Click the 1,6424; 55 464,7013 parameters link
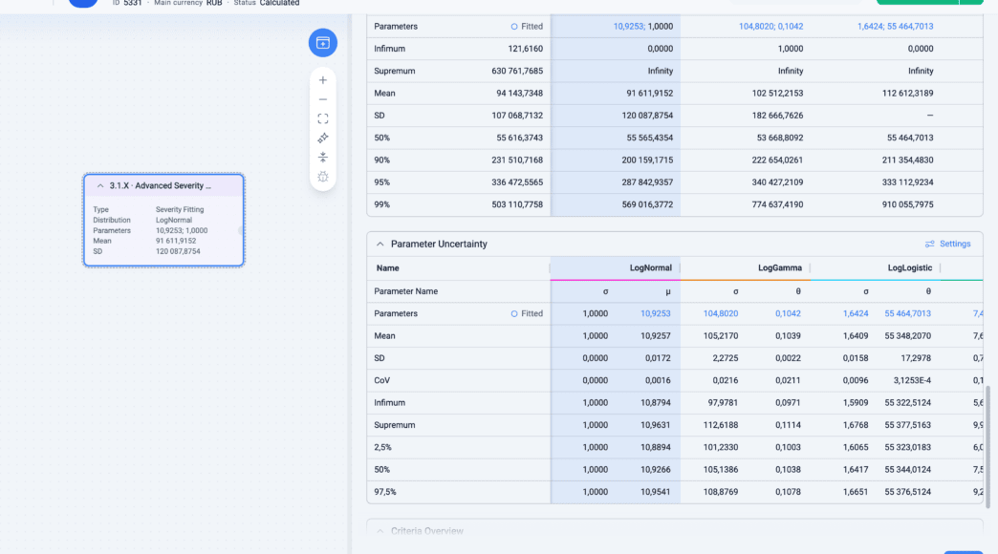The width and height of the screenshot is (998, 554). [895, 27]
